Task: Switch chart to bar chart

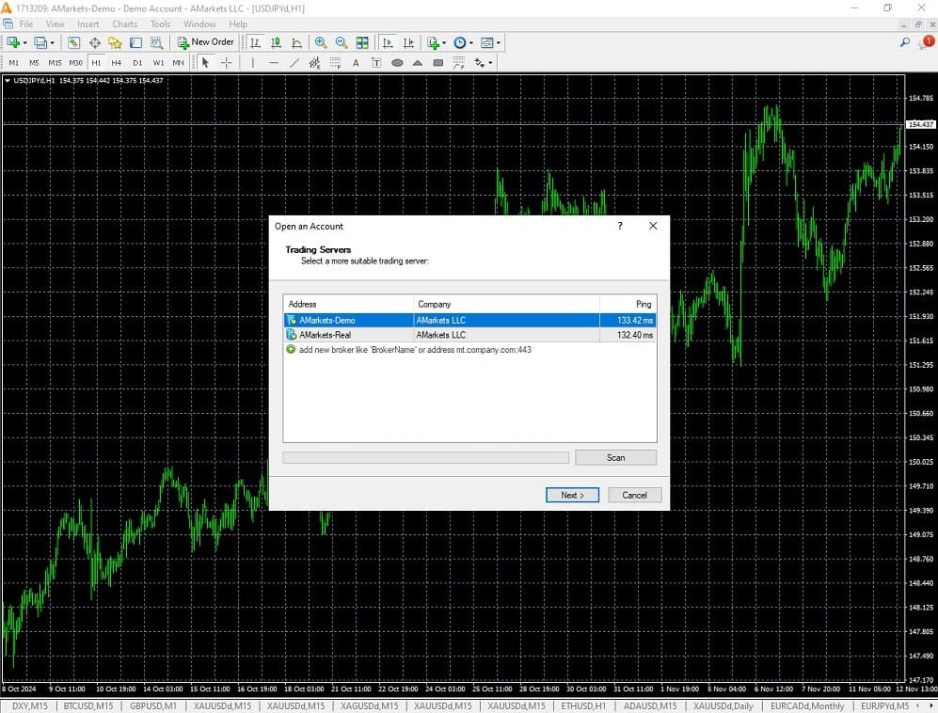Action: click(x=256, y=42)
